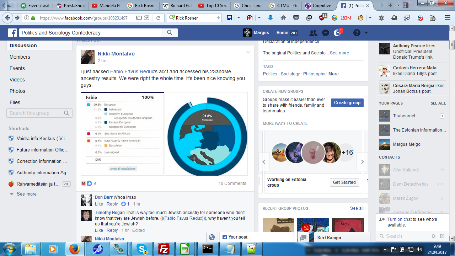Viewport: 455px width, 256px height.
Task: Open the Help question mark icon
Action: click(x=357, y=33)
